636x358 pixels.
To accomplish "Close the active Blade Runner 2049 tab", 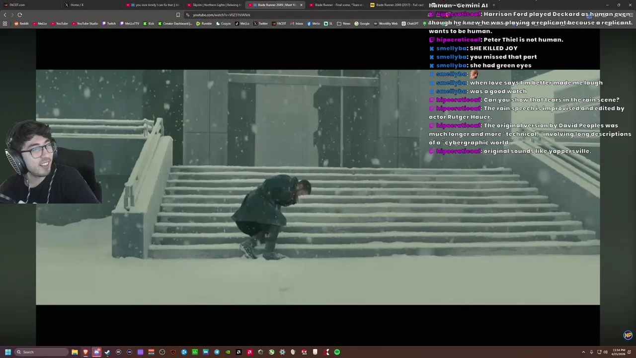I will pos(301,5).
